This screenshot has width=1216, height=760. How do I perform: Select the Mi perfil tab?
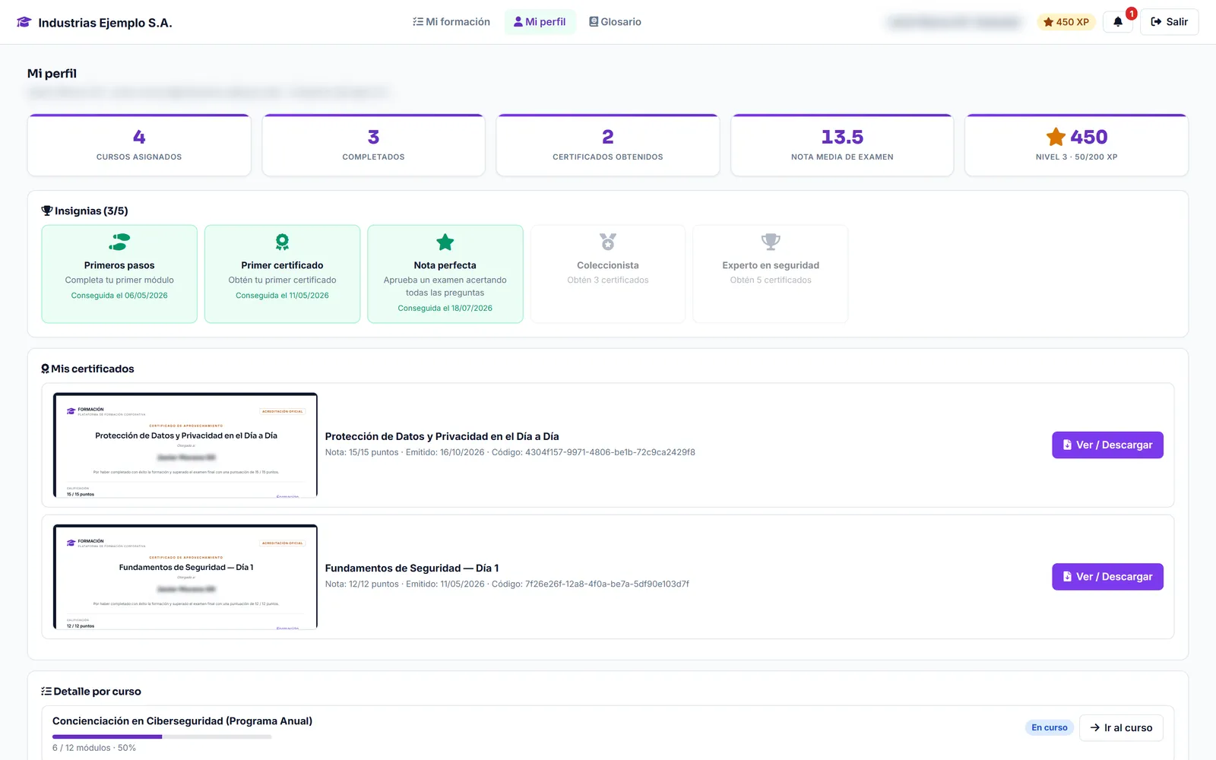540,22
